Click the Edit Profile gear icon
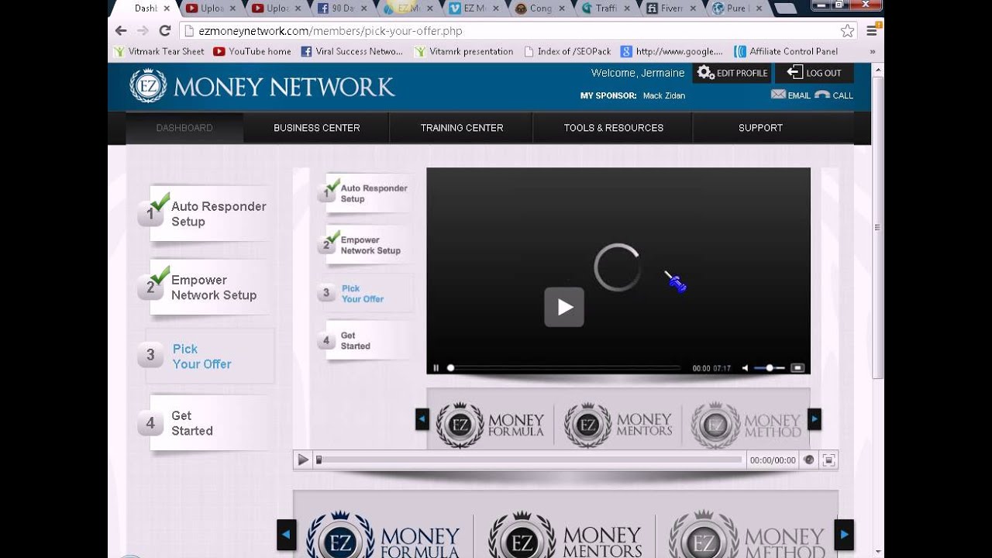 tap(705, 73)
